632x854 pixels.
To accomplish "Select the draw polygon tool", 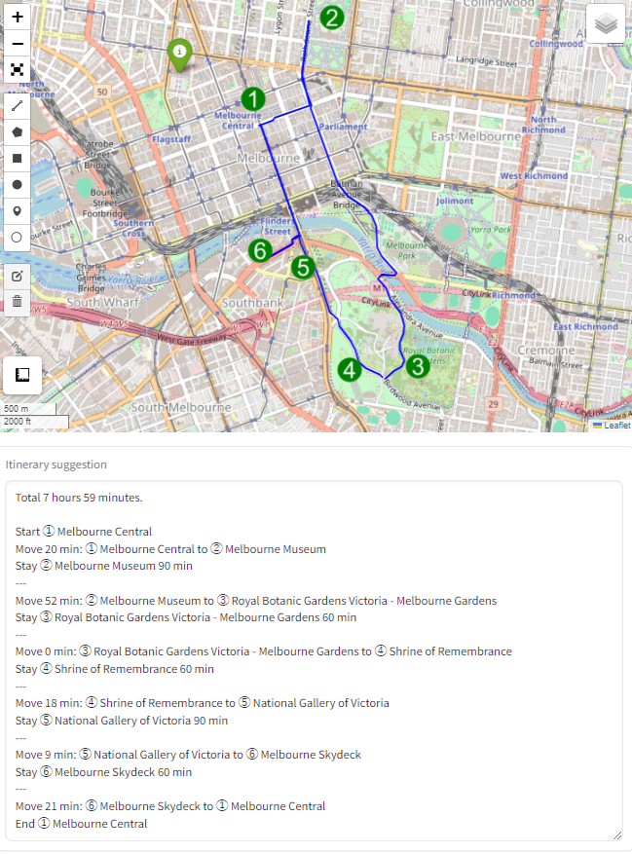I will pyautogui.click(x=18, y=132).
